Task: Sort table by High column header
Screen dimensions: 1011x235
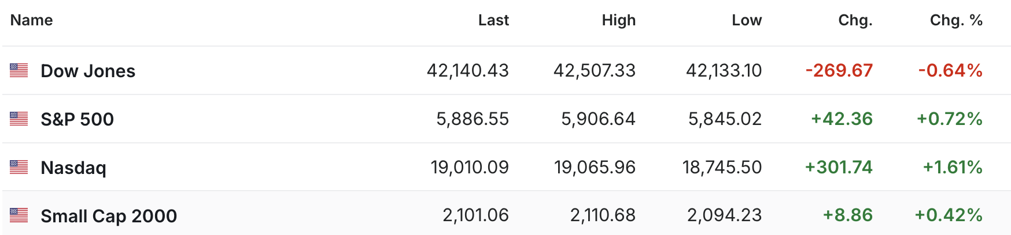Action: (618, 20)
